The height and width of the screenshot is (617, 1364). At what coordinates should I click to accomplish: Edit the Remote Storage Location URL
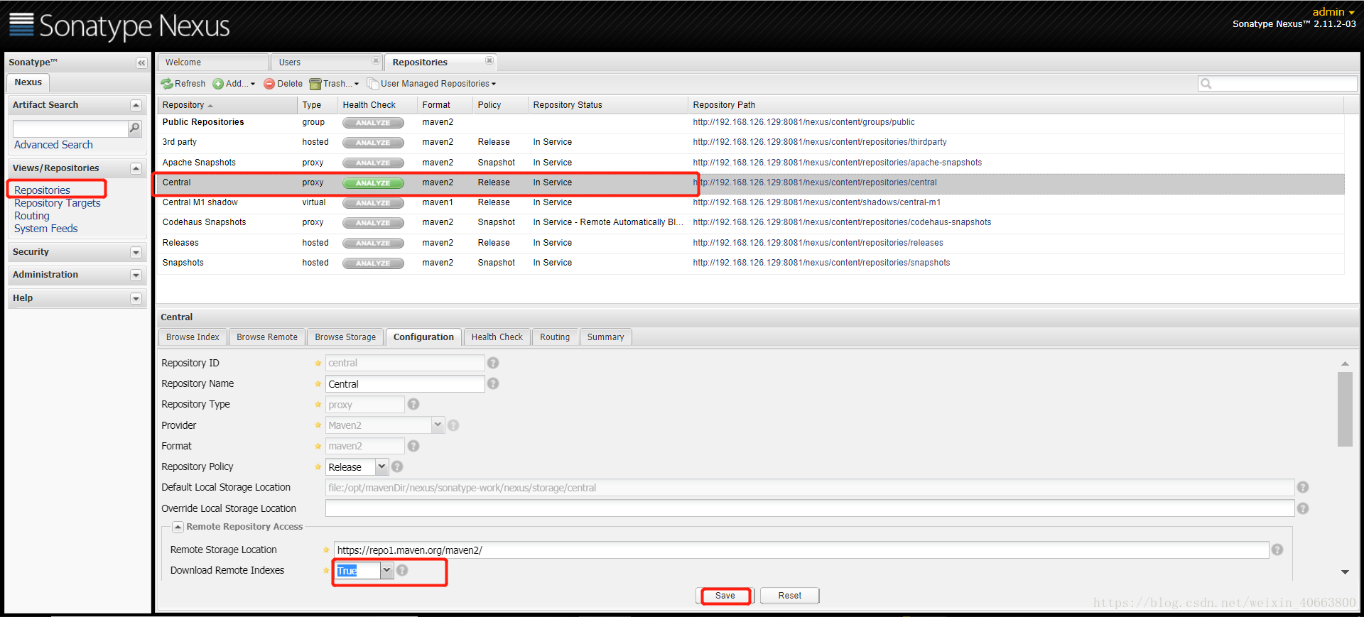point(801,550)
